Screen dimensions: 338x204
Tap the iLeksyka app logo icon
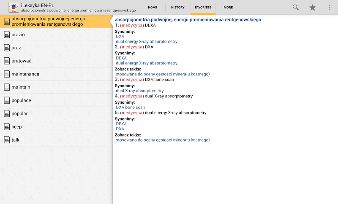coord(14,8)
